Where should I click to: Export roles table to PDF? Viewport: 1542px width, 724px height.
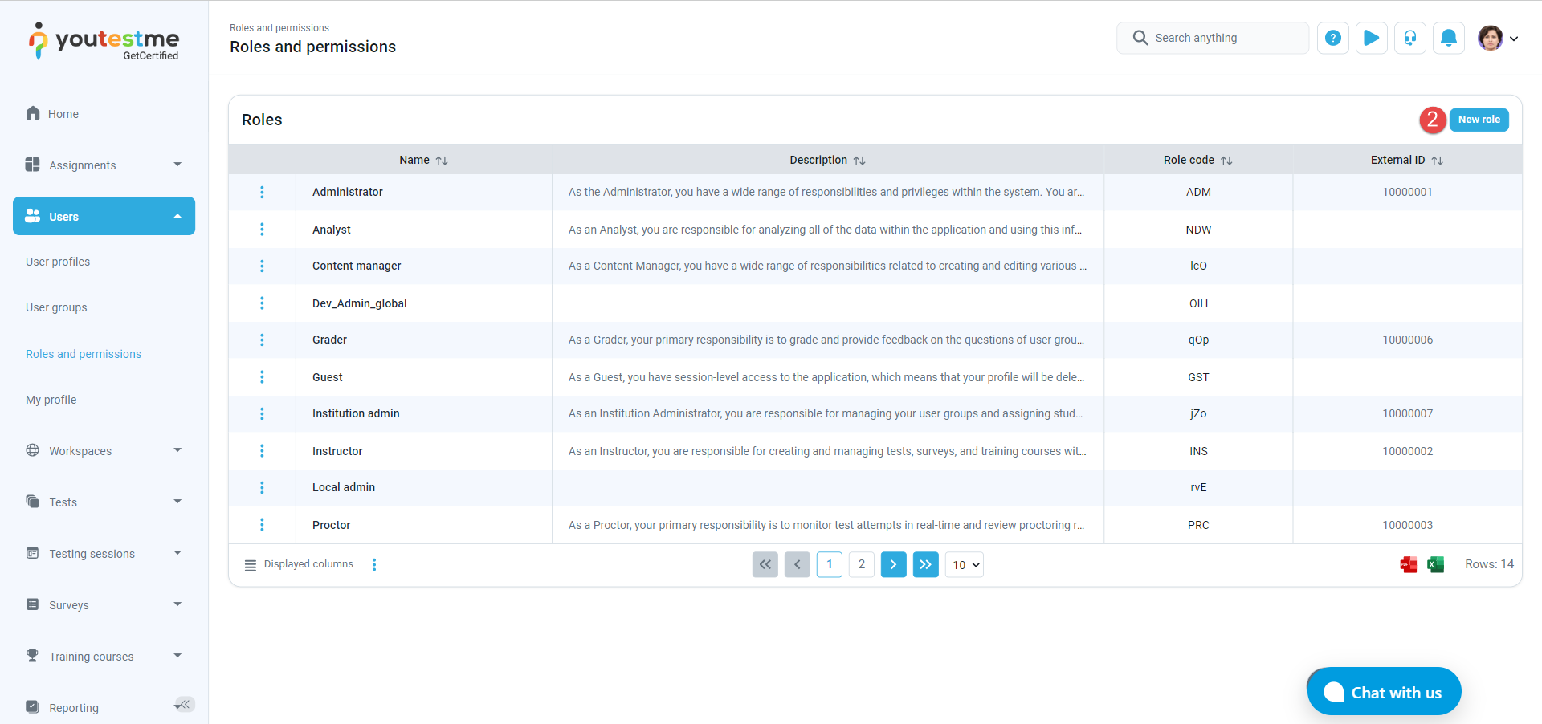[x=1408, y=565]
